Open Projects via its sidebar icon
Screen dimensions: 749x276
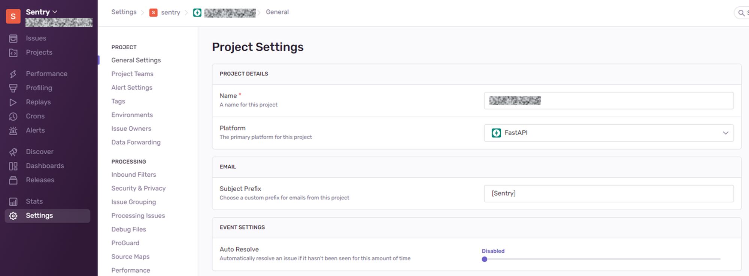coord(13,53)
